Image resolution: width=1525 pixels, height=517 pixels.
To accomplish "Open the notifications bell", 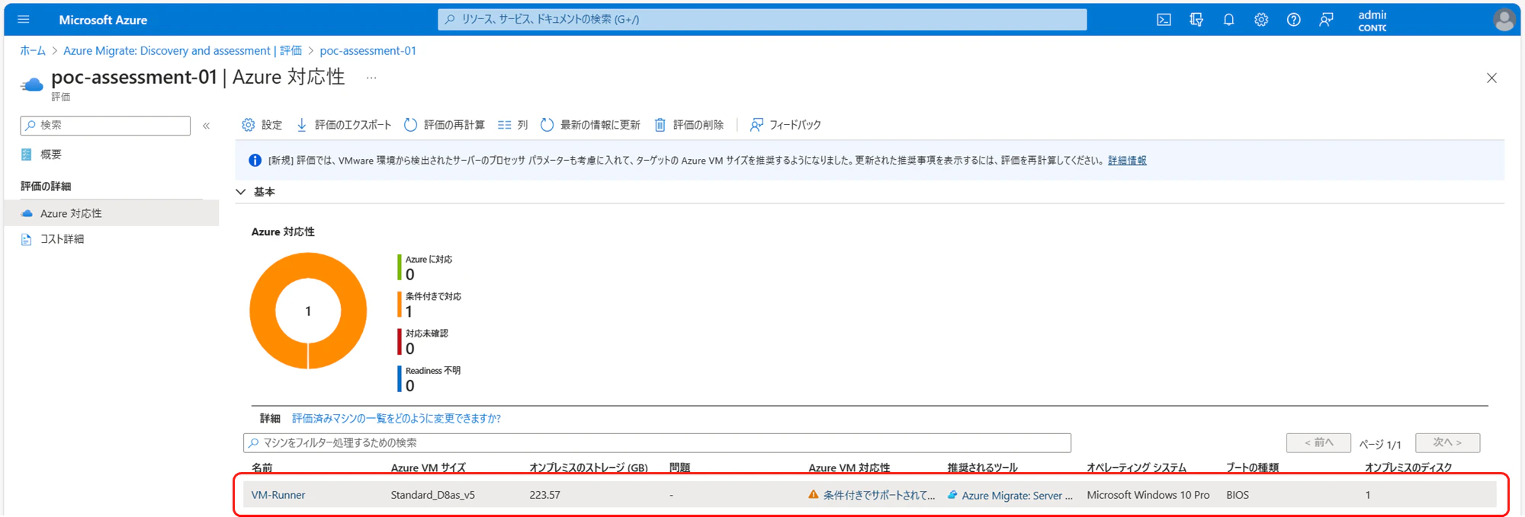I will 1228,20.
